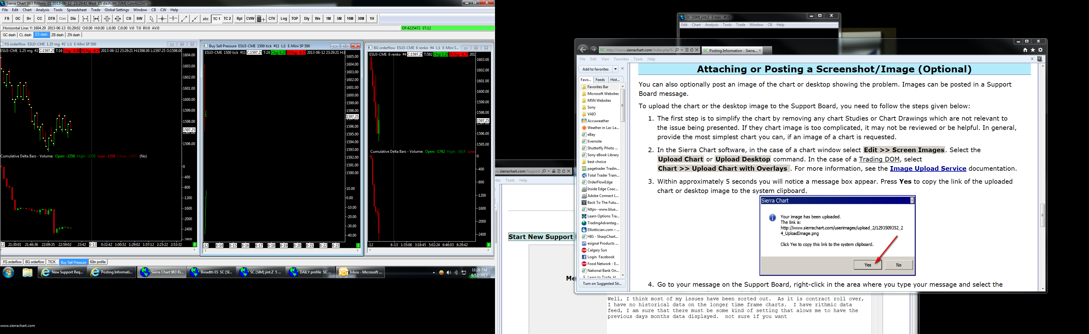Switch to the CL dash tab

[x=25, y=35]
